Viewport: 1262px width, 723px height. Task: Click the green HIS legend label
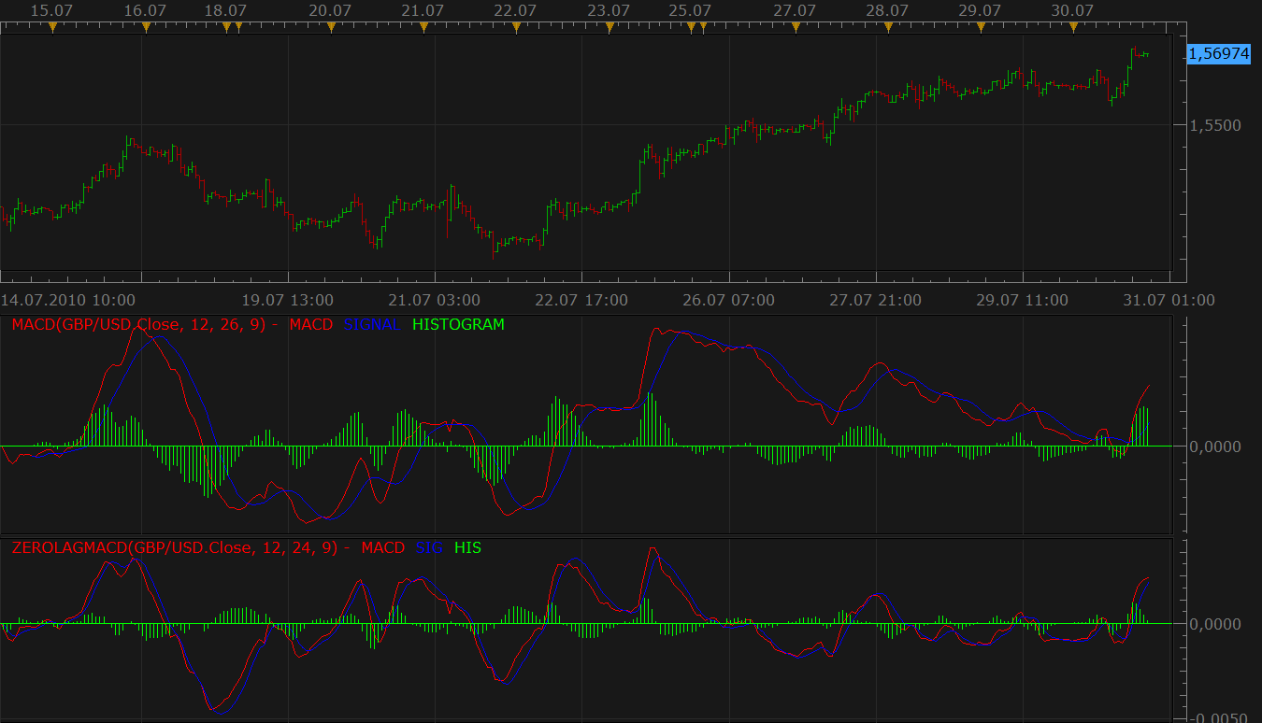[x=467, y=547]
